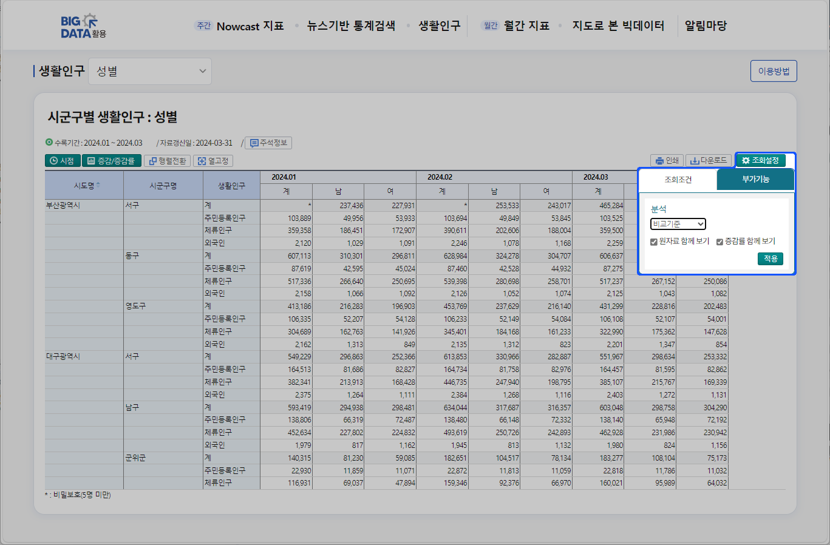Expand the 성별 category dropdown

point(150,71)
